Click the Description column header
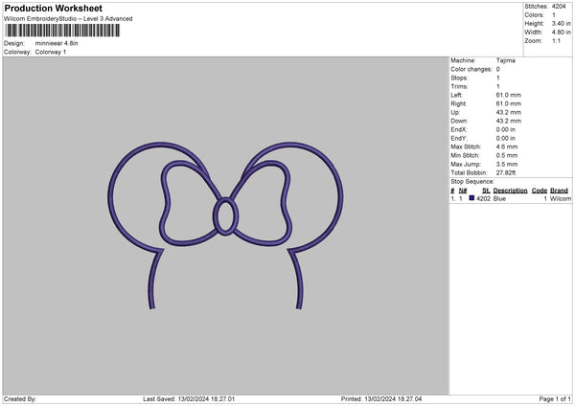 pyautogui.click(x=510, y=191)
